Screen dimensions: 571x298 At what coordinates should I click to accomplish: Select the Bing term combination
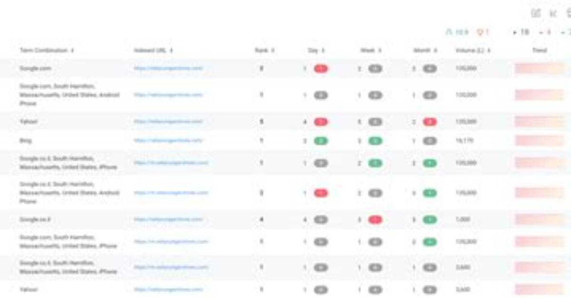25,141
